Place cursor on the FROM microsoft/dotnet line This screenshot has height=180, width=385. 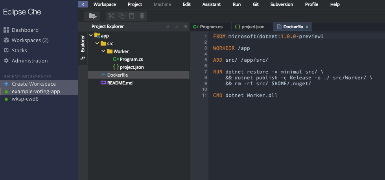coord(268,36)
